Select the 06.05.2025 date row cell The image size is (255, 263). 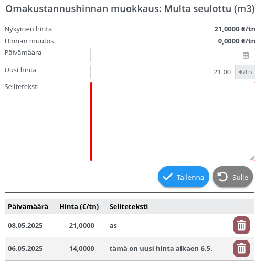(25, 248)
